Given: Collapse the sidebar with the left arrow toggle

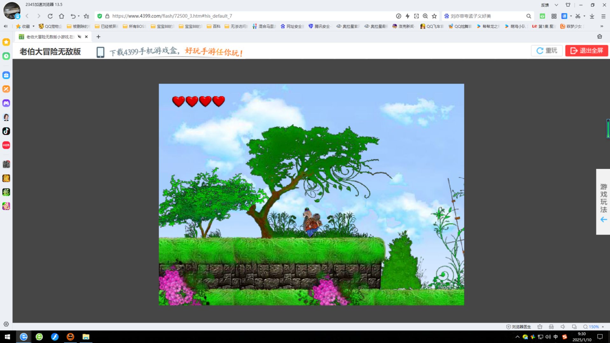Looking at the screenshot, I should [5, 26].
